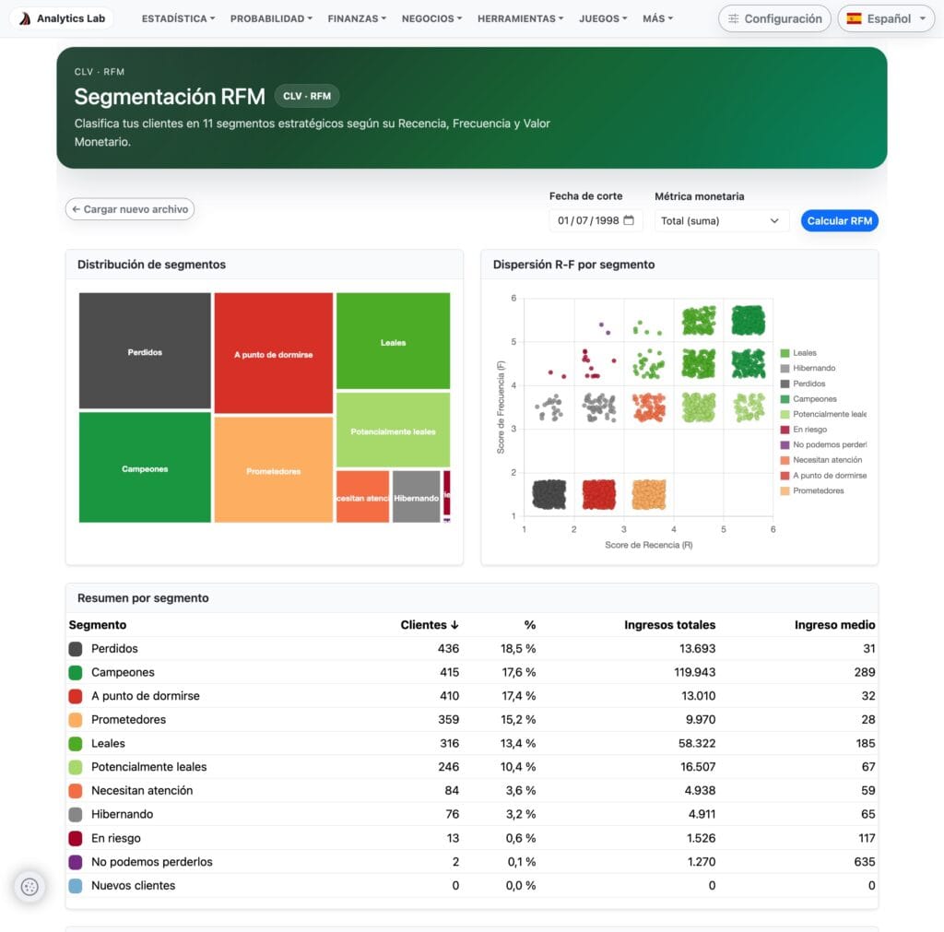Click the Fecha de corte date field
The height and width of the screenshot is (932, 944).
pos(596,220)
